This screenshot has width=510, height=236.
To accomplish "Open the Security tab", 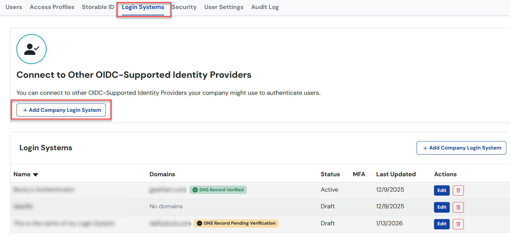I will [184, 7].
